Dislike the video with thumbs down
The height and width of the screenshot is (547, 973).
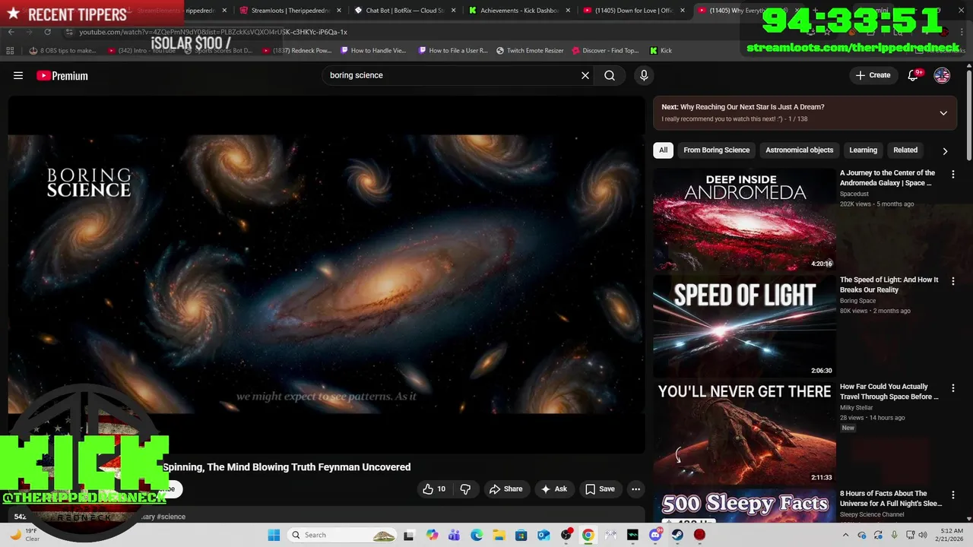pos(465,489)
